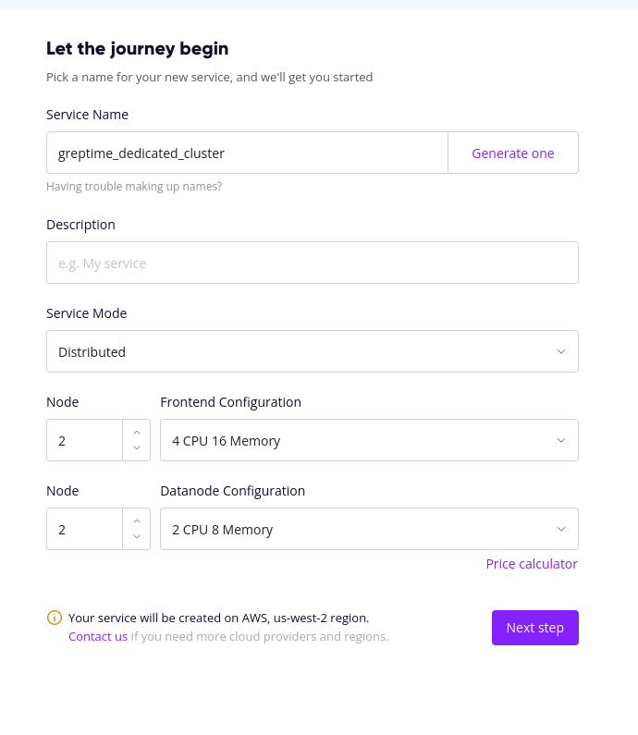Increase the Datanode node count using up arrow

click(x=137, y=521)
